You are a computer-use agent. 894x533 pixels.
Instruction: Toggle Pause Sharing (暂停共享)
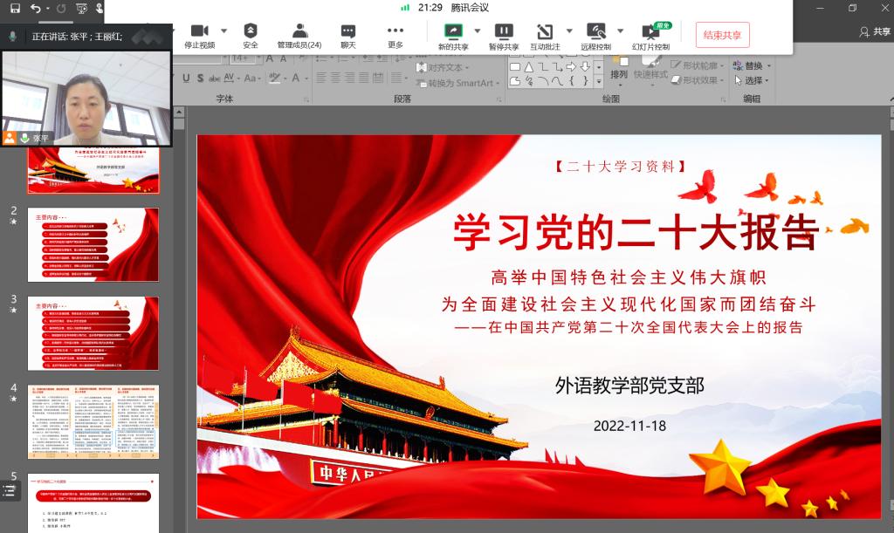coord(504,31)
